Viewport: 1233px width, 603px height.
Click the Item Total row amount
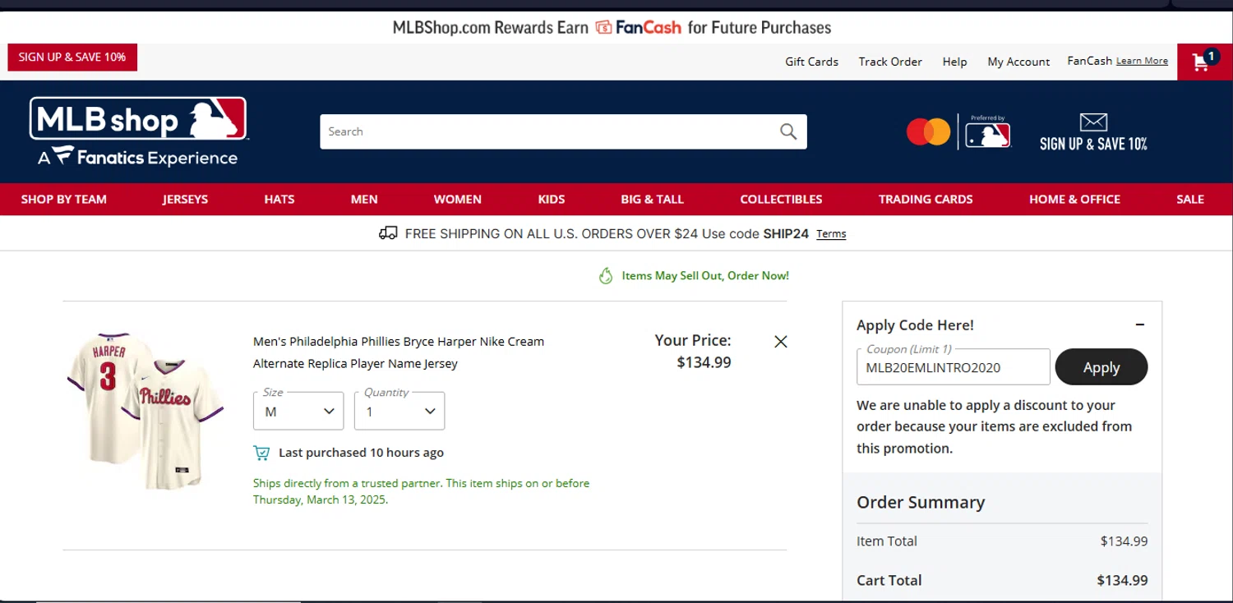(x=1124, y=541)
